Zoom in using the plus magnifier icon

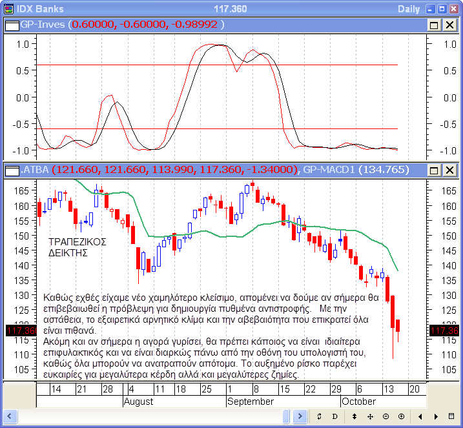coord(401,416)
